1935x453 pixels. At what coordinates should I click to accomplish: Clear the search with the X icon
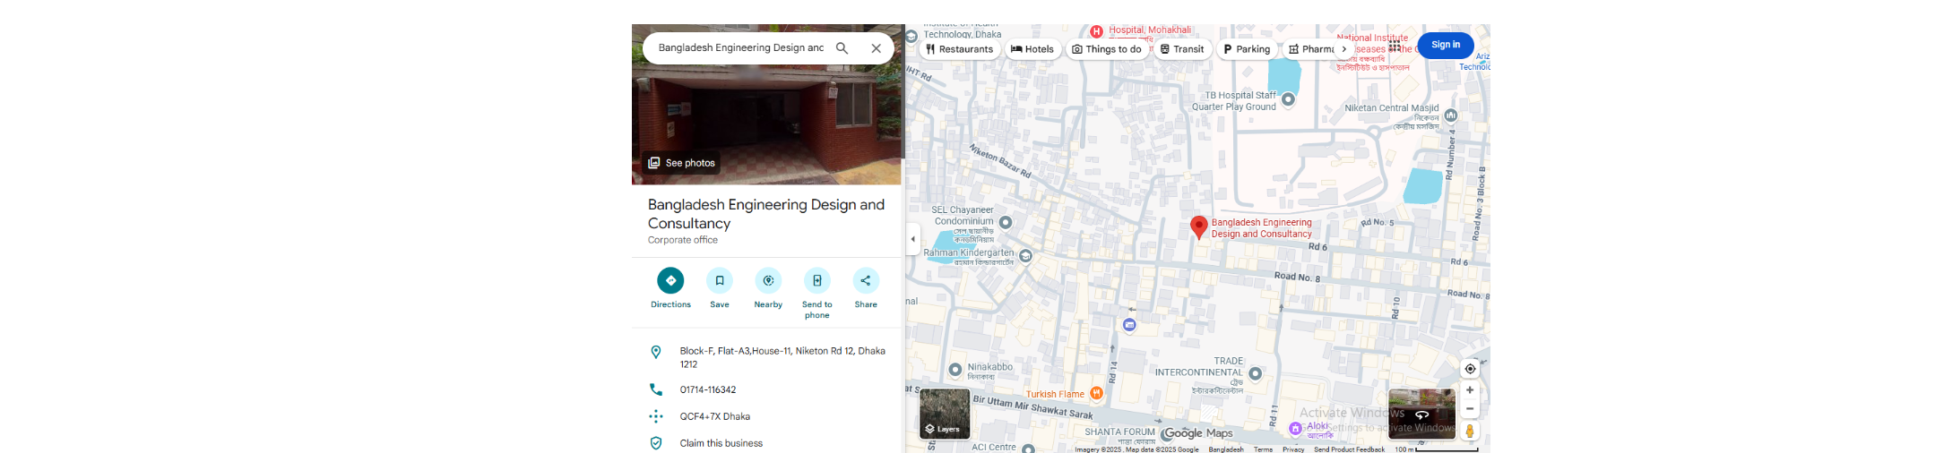(877, 48)
